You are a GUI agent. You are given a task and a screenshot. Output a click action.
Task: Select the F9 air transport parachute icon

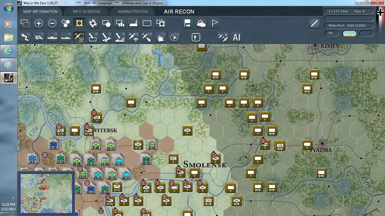(133, 37)
